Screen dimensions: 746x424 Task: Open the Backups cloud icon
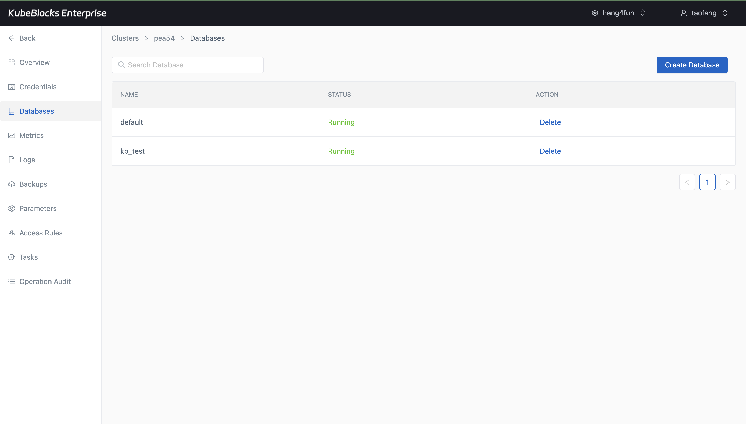click(12, 184)
